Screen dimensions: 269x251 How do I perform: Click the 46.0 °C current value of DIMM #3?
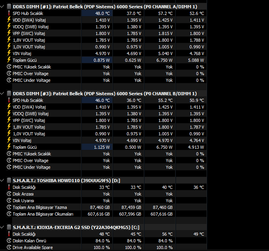102,100
